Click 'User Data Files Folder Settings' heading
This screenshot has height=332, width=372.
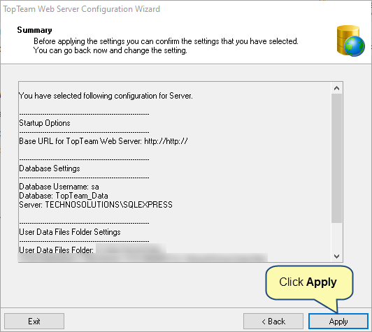pos(70,232)
